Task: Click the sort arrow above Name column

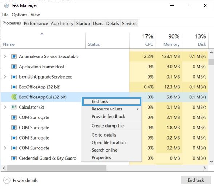Action: pos(42,34)
